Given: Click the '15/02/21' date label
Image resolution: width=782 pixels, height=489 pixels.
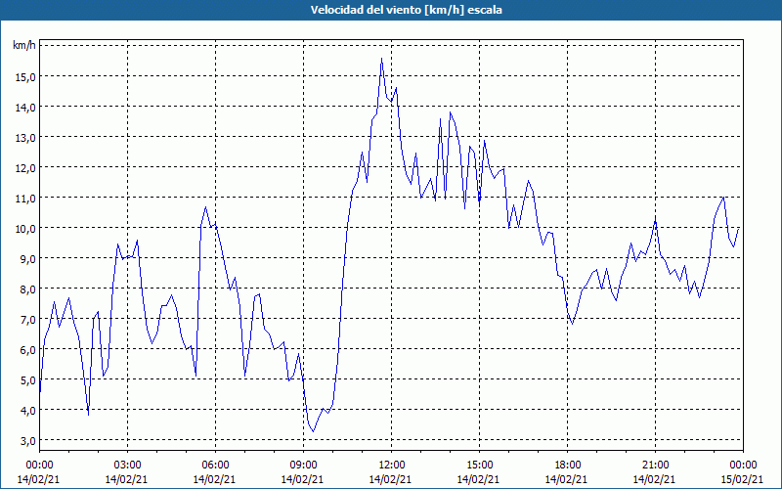Looking at the screenshot, I should point(742,479).
